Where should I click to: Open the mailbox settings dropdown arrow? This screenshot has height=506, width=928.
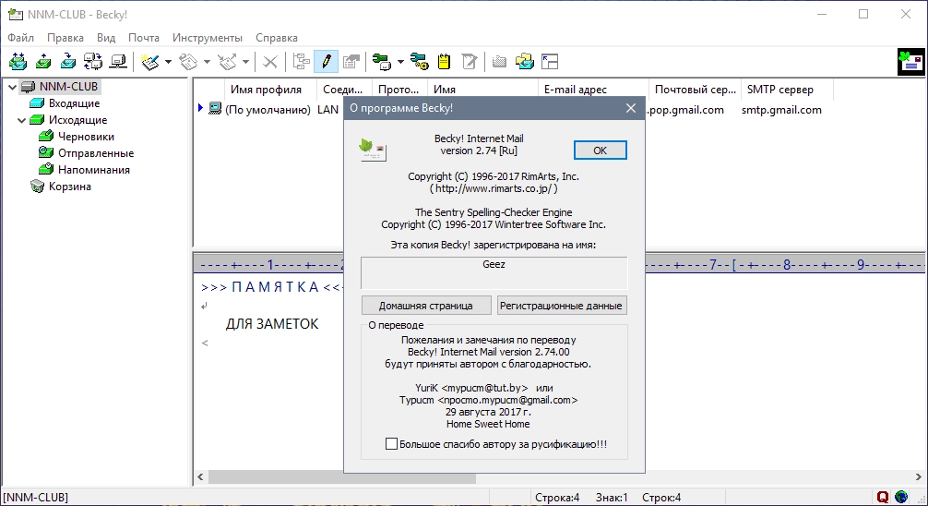click(400, 62)
